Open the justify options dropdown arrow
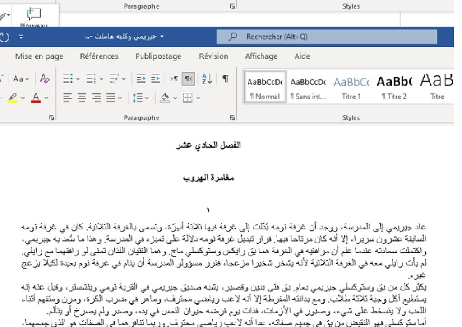This screenshot has width=462, height=327. tap(120, 98)
